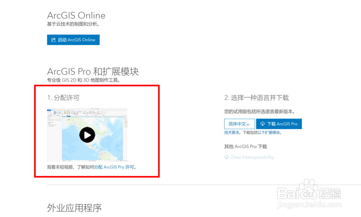Open the 分配 ArcGIS Pro 许可 link
The width and height of the screenshot is (361, 217).
(x=114, y=167)
